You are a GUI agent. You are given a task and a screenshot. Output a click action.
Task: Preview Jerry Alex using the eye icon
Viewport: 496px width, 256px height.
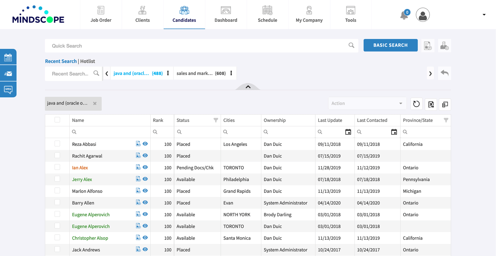click(145, 179)
